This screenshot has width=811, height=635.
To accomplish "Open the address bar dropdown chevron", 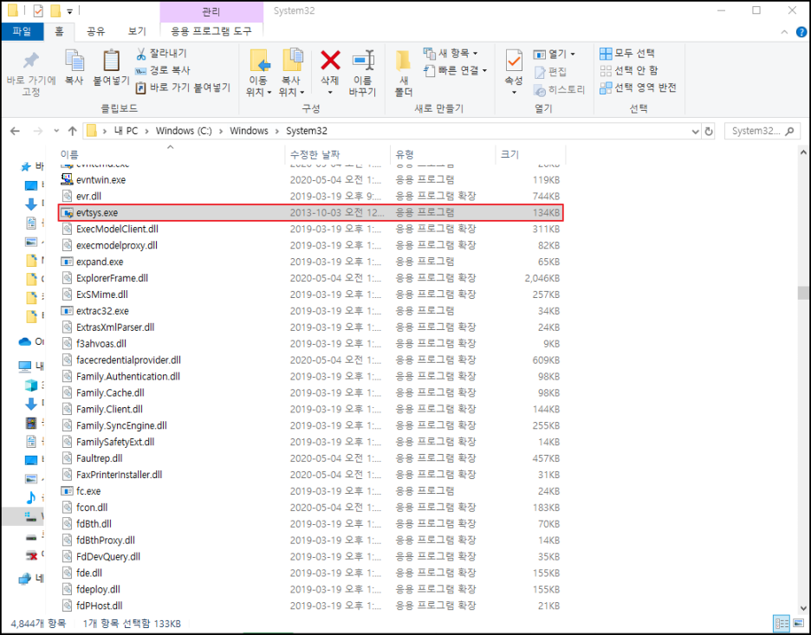I will 695,130.
